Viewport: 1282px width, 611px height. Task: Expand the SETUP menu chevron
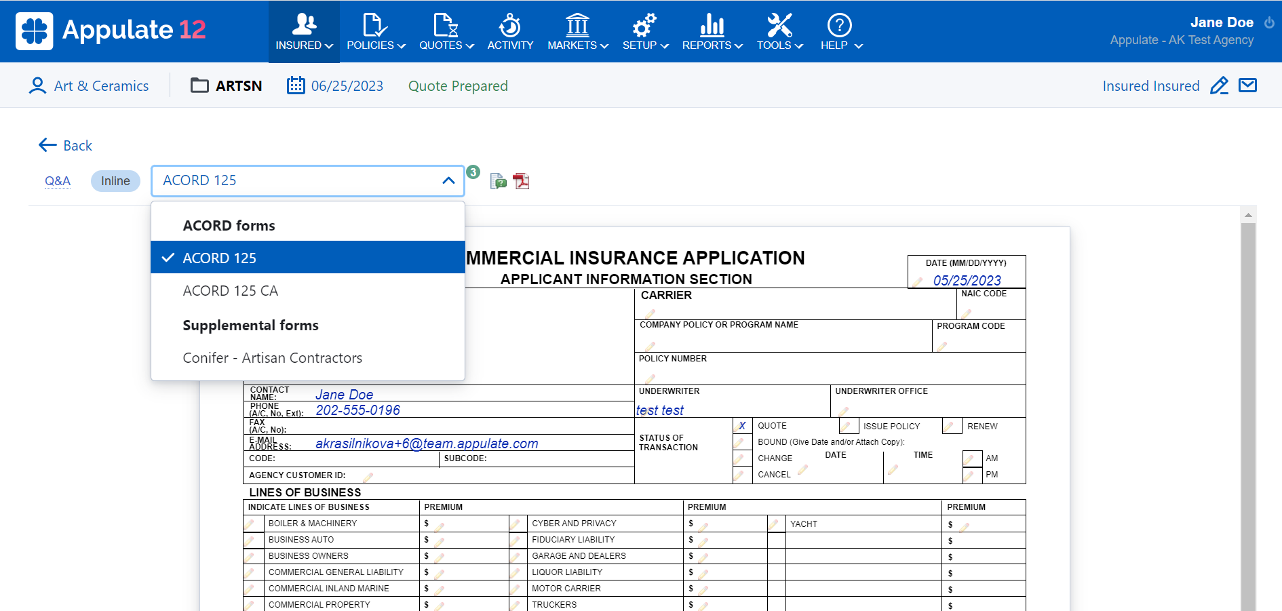click(665, 46)
